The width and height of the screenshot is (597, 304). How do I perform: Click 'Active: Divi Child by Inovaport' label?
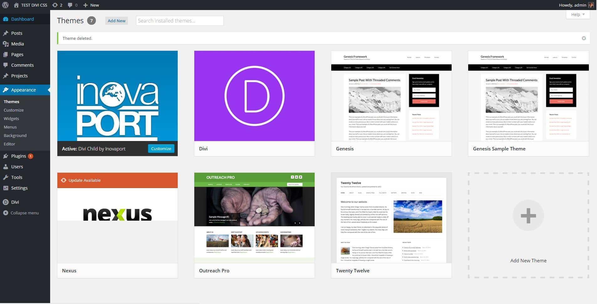tap(94, 149)
